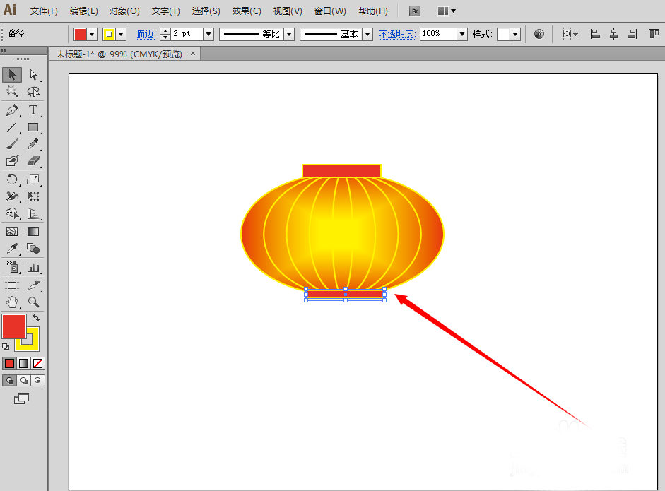Open the stroke color dropdown in control bar
The image size is (665, 491).
pos(122,35)
